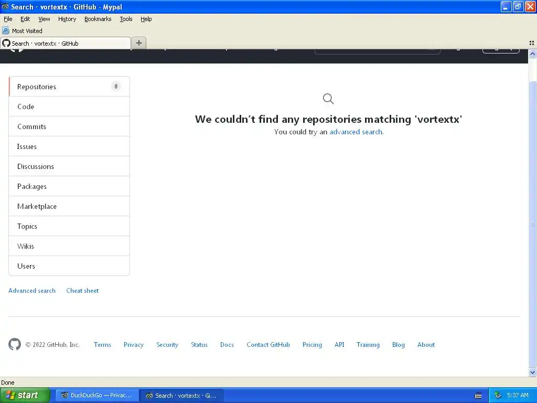Image resolution: width=537 pixels, height=403 pixels.
Task: Open the API footer link
Action: click(339, 345)
